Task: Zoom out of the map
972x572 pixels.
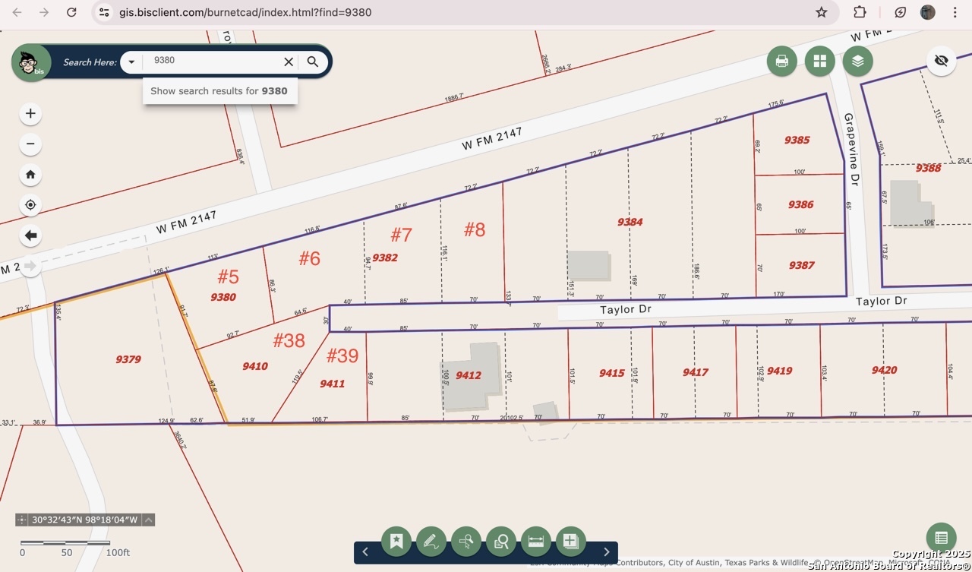Action: click(30, 144)
